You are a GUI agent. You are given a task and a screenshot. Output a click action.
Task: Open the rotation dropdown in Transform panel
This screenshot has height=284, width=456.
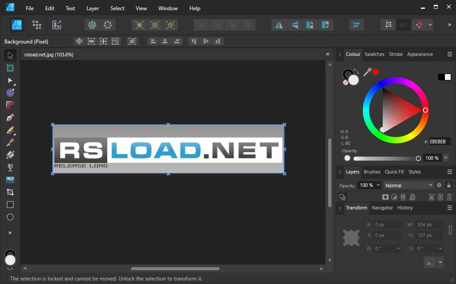click(398, 248)
